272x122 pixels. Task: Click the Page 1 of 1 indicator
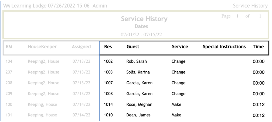click(241, 16)
